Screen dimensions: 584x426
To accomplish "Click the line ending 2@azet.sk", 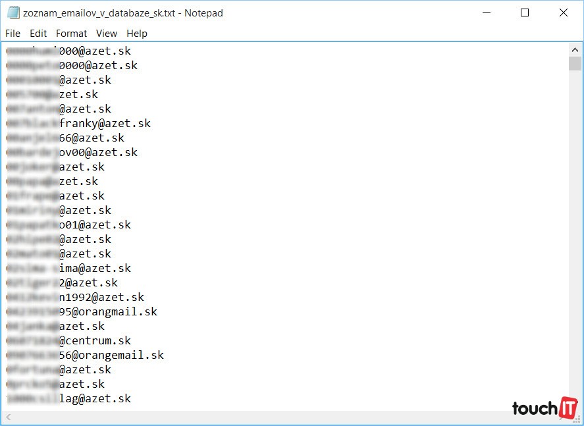I will point(62,282).
